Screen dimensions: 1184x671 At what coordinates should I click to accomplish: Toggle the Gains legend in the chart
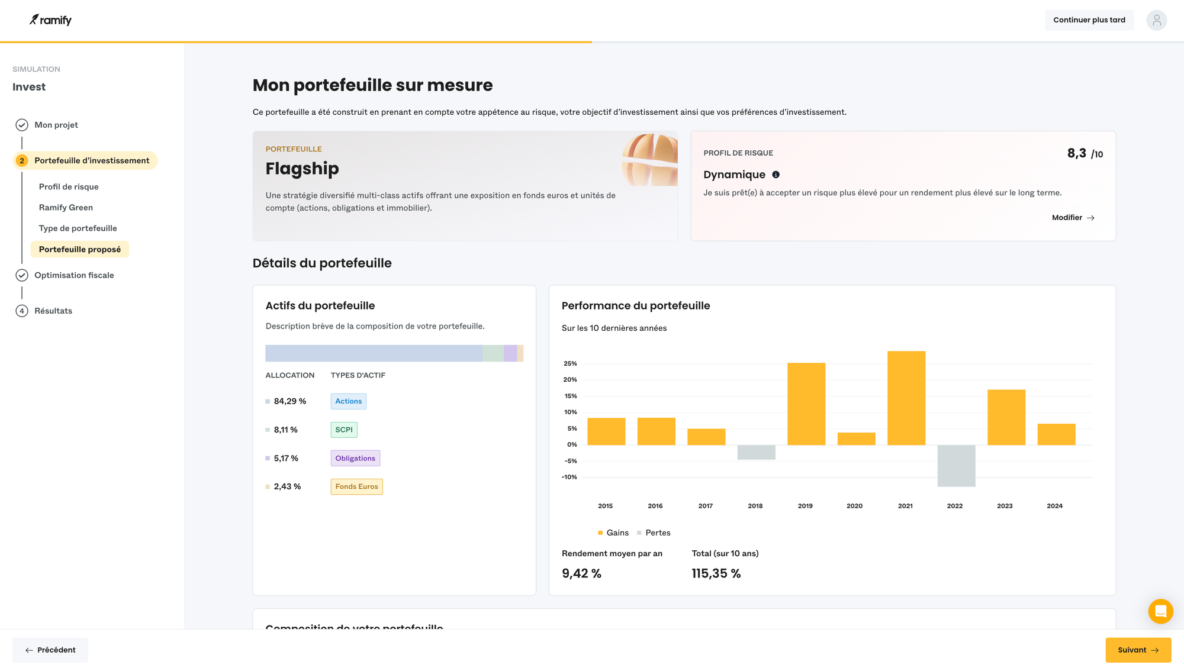click(613, 533)
